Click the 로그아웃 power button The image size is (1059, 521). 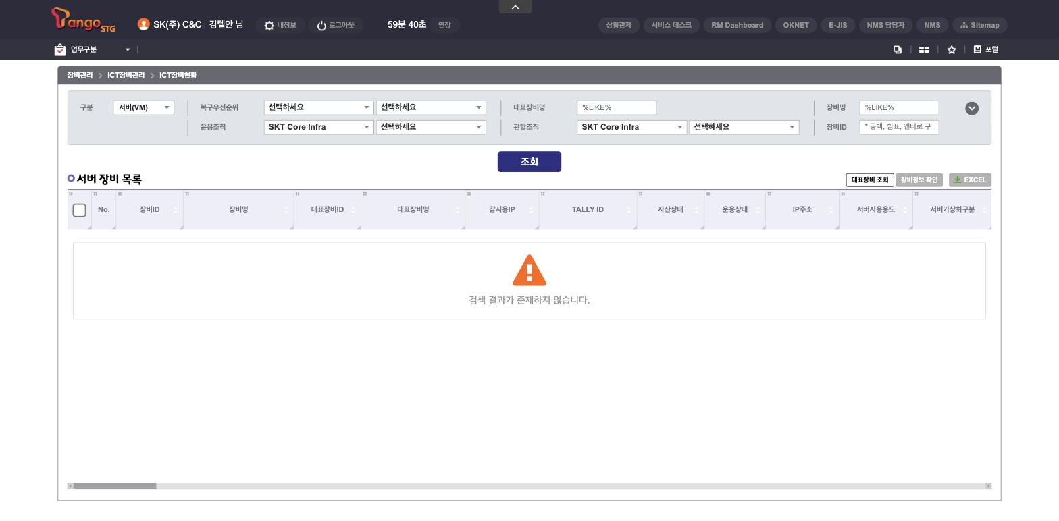point(336,25)
